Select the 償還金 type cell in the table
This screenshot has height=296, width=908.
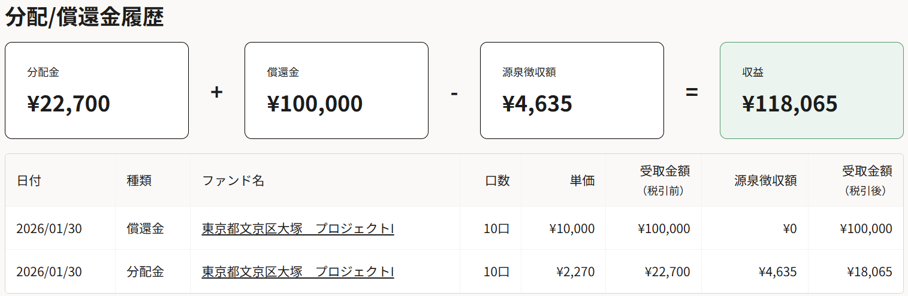(x=145, y=228)
